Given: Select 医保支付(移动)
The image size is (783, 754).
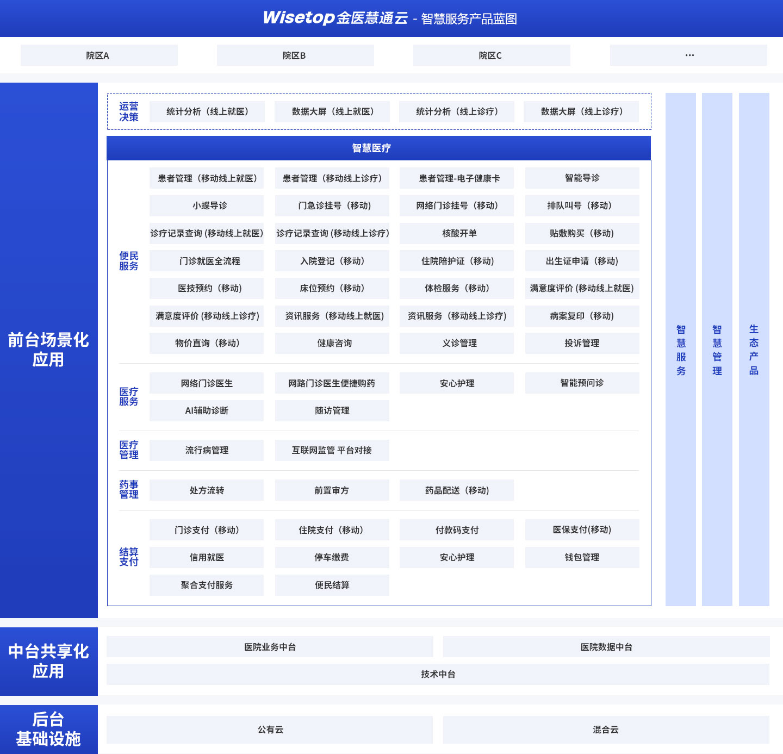Looking at the screenshot, I should (582, 530).
